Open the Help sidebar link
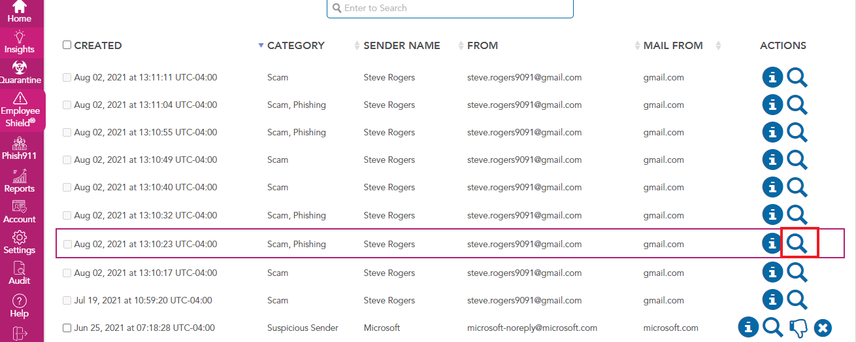The height and width of the screenshot is (342, 856). pyautogui.click(x=20, y=305)
